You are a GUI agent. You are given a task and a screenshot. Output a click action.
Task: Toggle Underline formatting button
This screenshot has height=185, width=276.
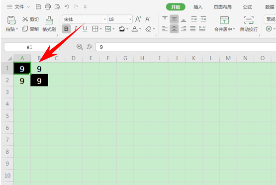85,29
